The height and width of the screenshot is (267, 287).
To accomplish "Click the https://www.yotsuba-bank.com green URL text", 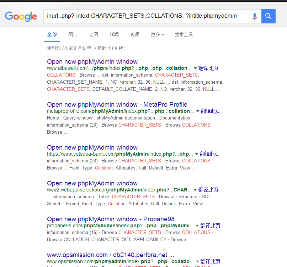I will click(120, 154).
